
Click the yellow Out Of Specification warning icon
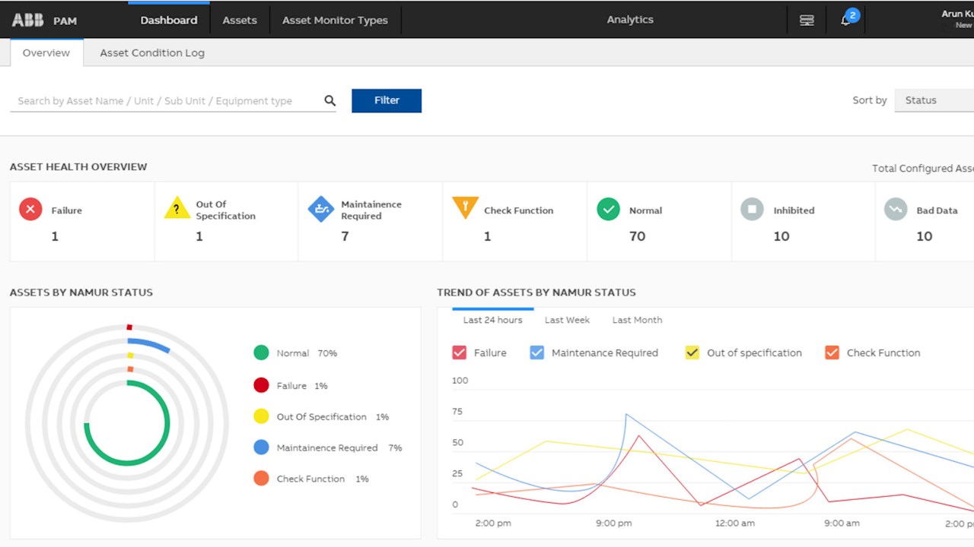pyautogui.click(x=177, y=208)
